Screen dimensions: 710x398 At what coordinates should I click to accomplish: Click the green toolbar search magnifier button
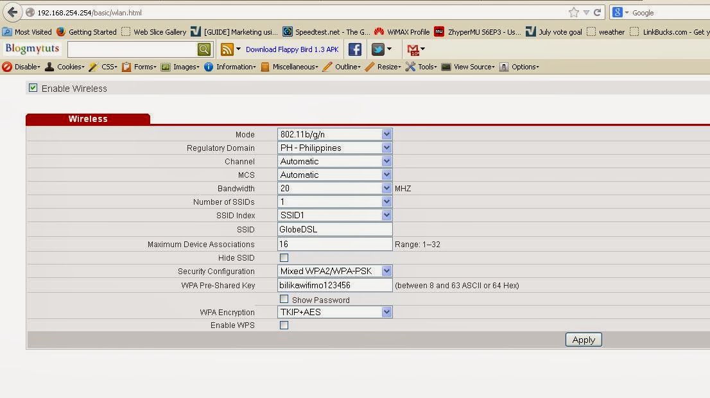pos(204,49)
